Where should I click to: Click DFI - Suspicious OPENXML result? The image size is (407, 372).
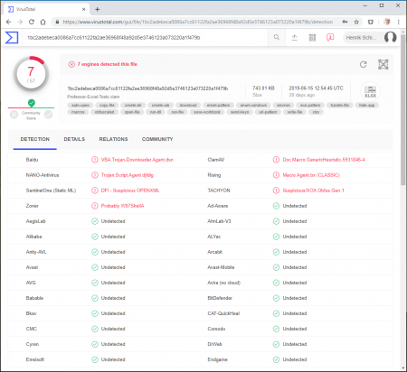tap(130, 191)
